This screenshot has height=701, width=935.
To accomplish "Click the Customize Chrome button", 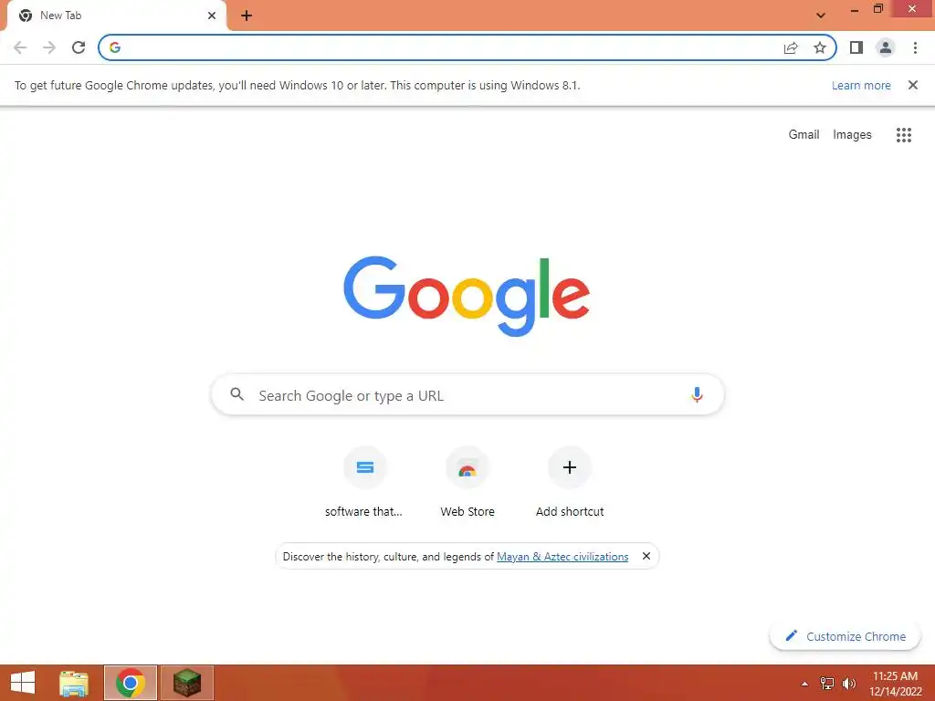I will (x=845, y=636).
